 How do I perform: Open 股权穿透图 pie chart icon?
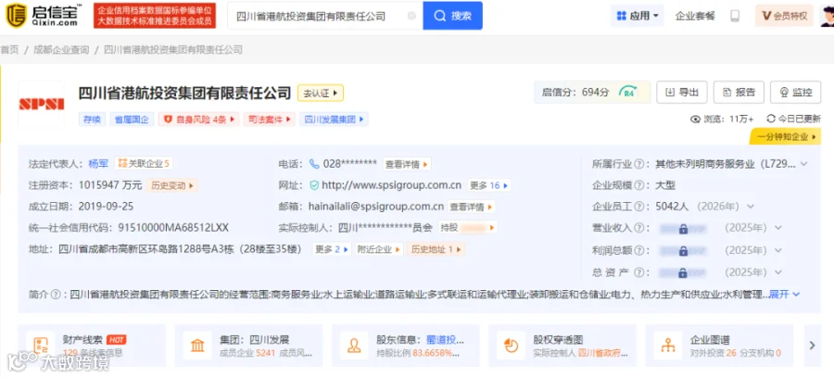[512, 346]
